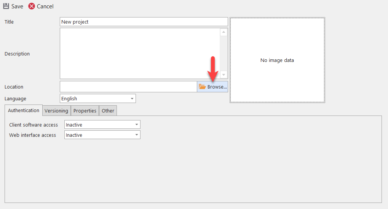Click inside the Description text area
The image size is (388, 209).
click(x=140, y=53)
